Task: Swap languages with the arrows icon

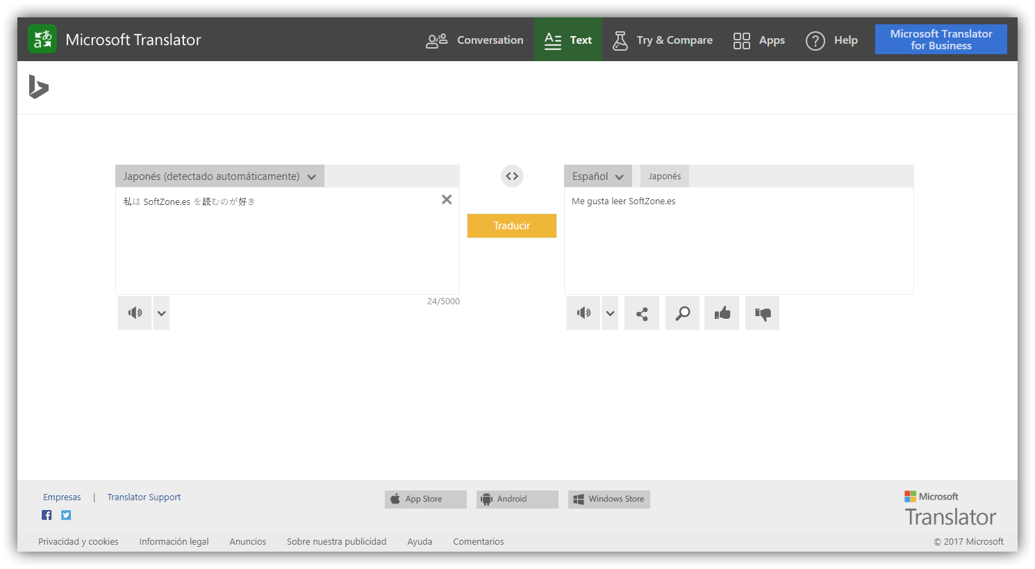Action: click(512, 176)
